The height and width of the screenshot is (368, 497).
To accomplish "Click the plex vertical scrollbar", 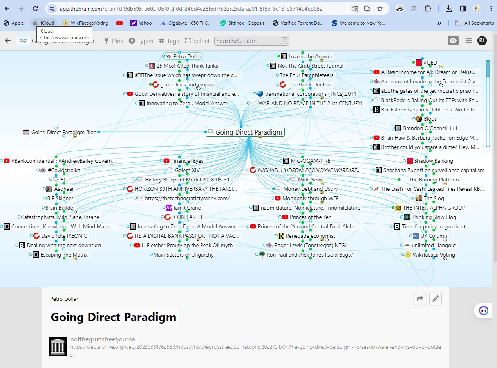I will [x=488, y=104].
